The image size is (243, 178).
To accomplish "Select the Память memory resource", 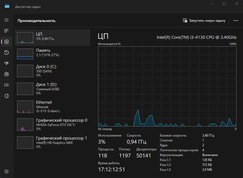I will click(x=52, y=54).
